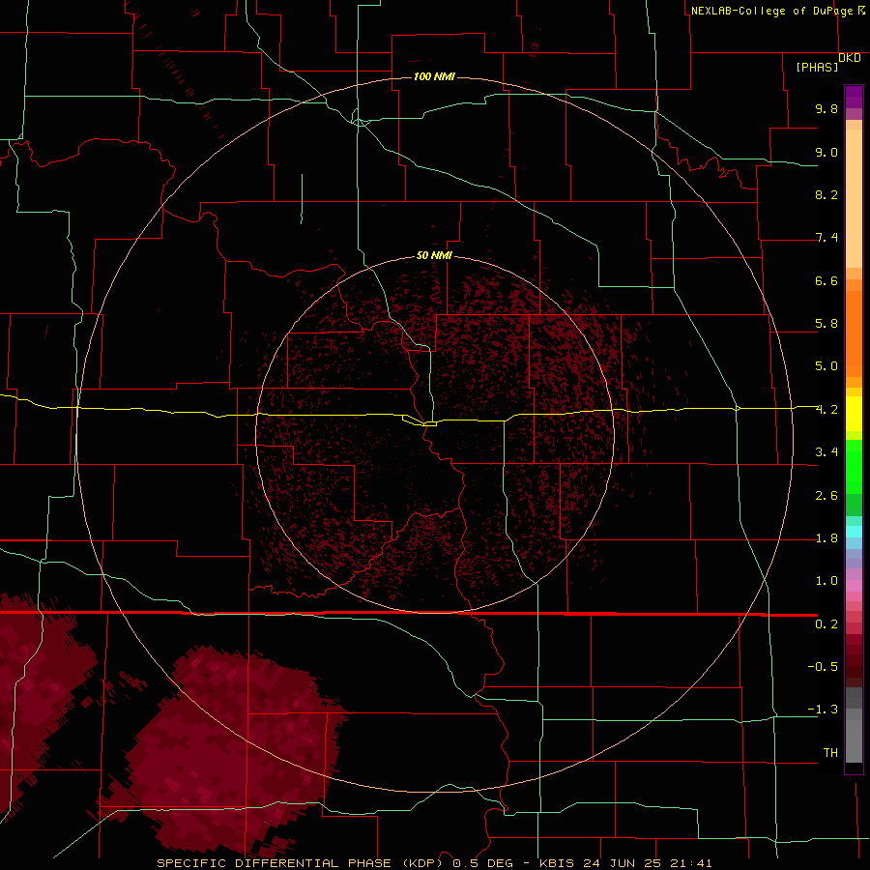Click the 7.4 value on the color scale
870x870 pixels.
pos(826,238)
